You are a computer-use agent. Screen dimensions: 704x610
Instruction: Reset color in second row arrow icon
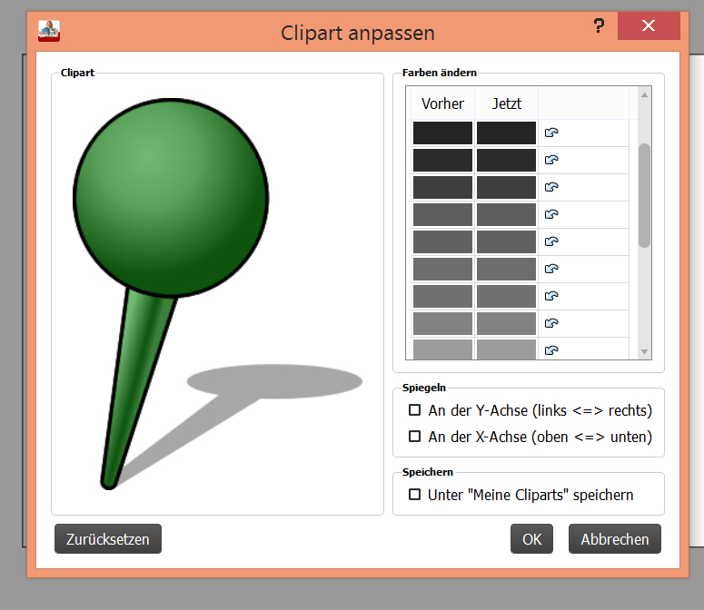click(x=551, y=160)
